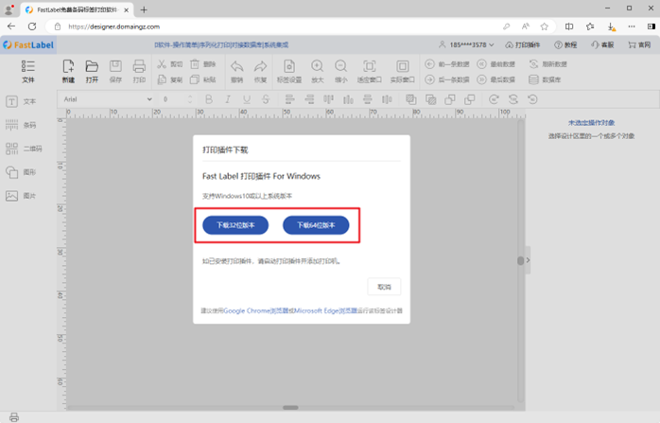Open the 教程 tutorial menu item
This screenshot has width=660, height=423.
tap(565, 44)
